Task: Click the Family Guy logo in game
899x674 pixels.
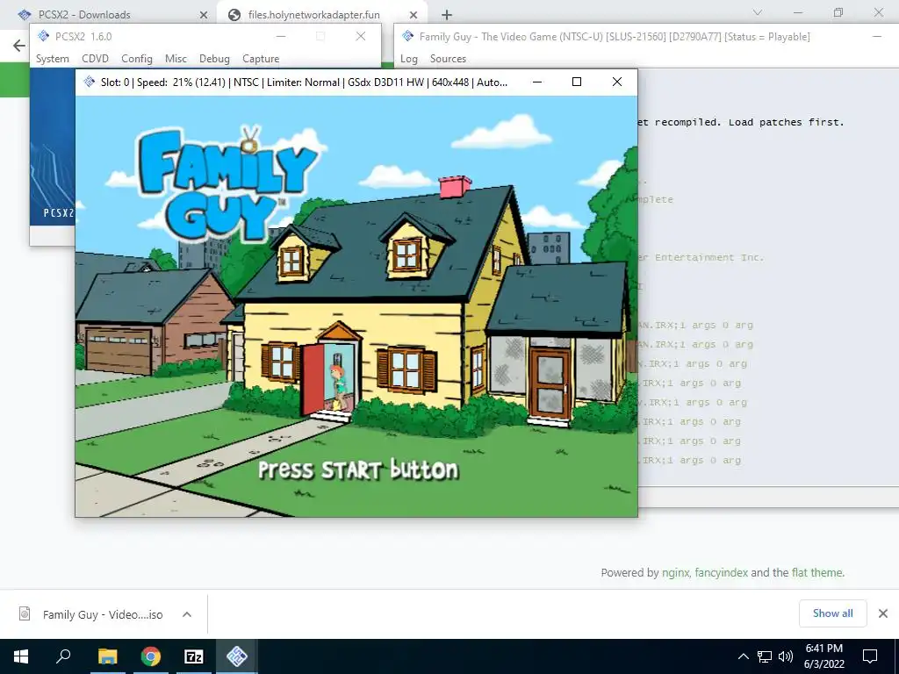Action: 226,184
